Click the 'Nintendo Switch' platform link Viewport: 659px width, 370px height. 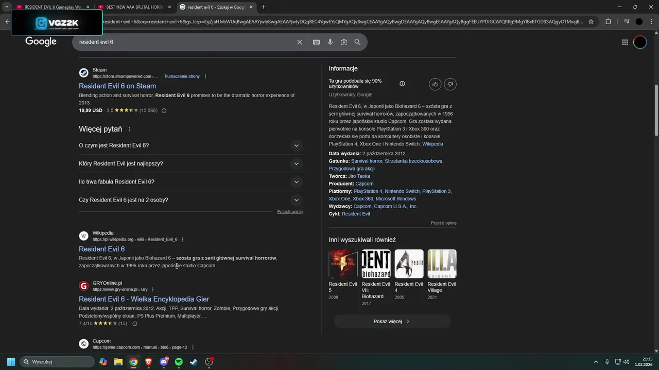pos(402,191)
